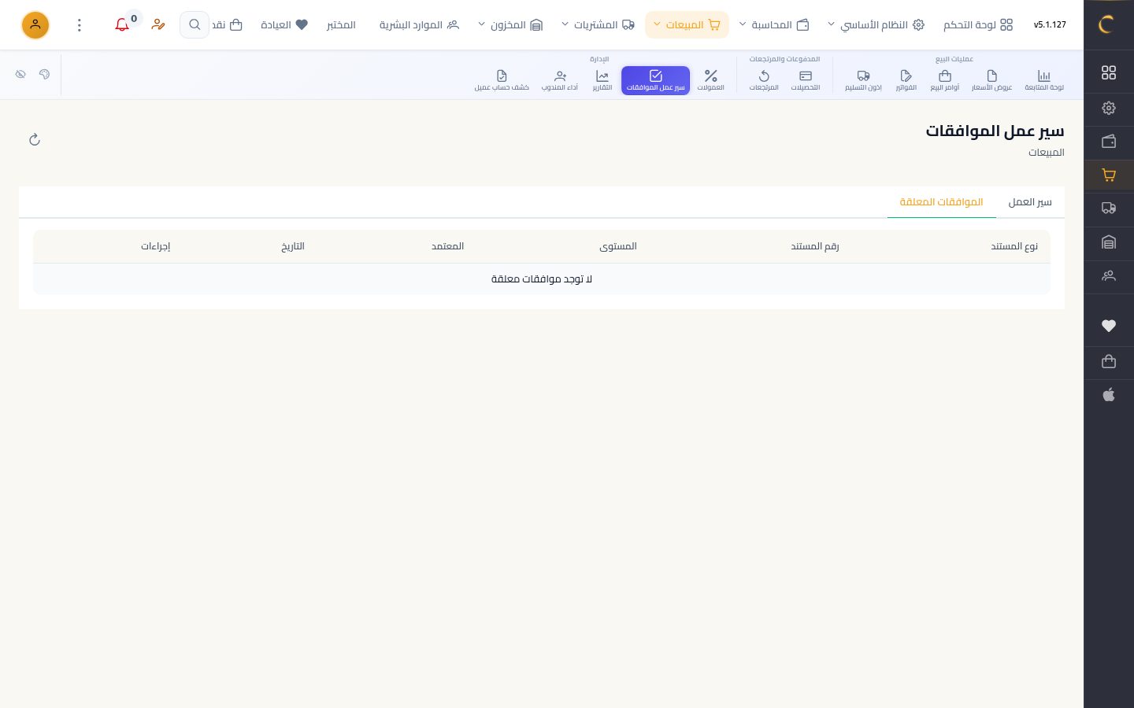The width and height of the screenshot is (1134, 708).
Task: Refresh the approvals workflow page
Action: point(35,140)
